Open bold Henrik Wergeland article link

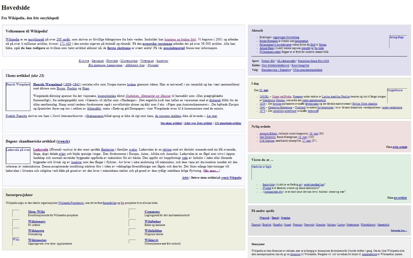48,84
